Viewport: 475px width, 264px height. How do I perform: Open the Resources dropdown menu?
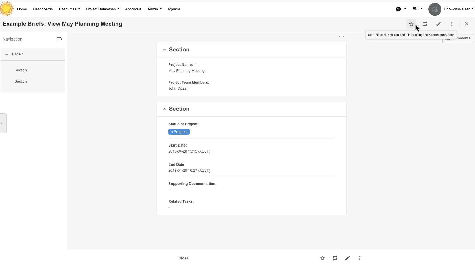pos(69,9)
